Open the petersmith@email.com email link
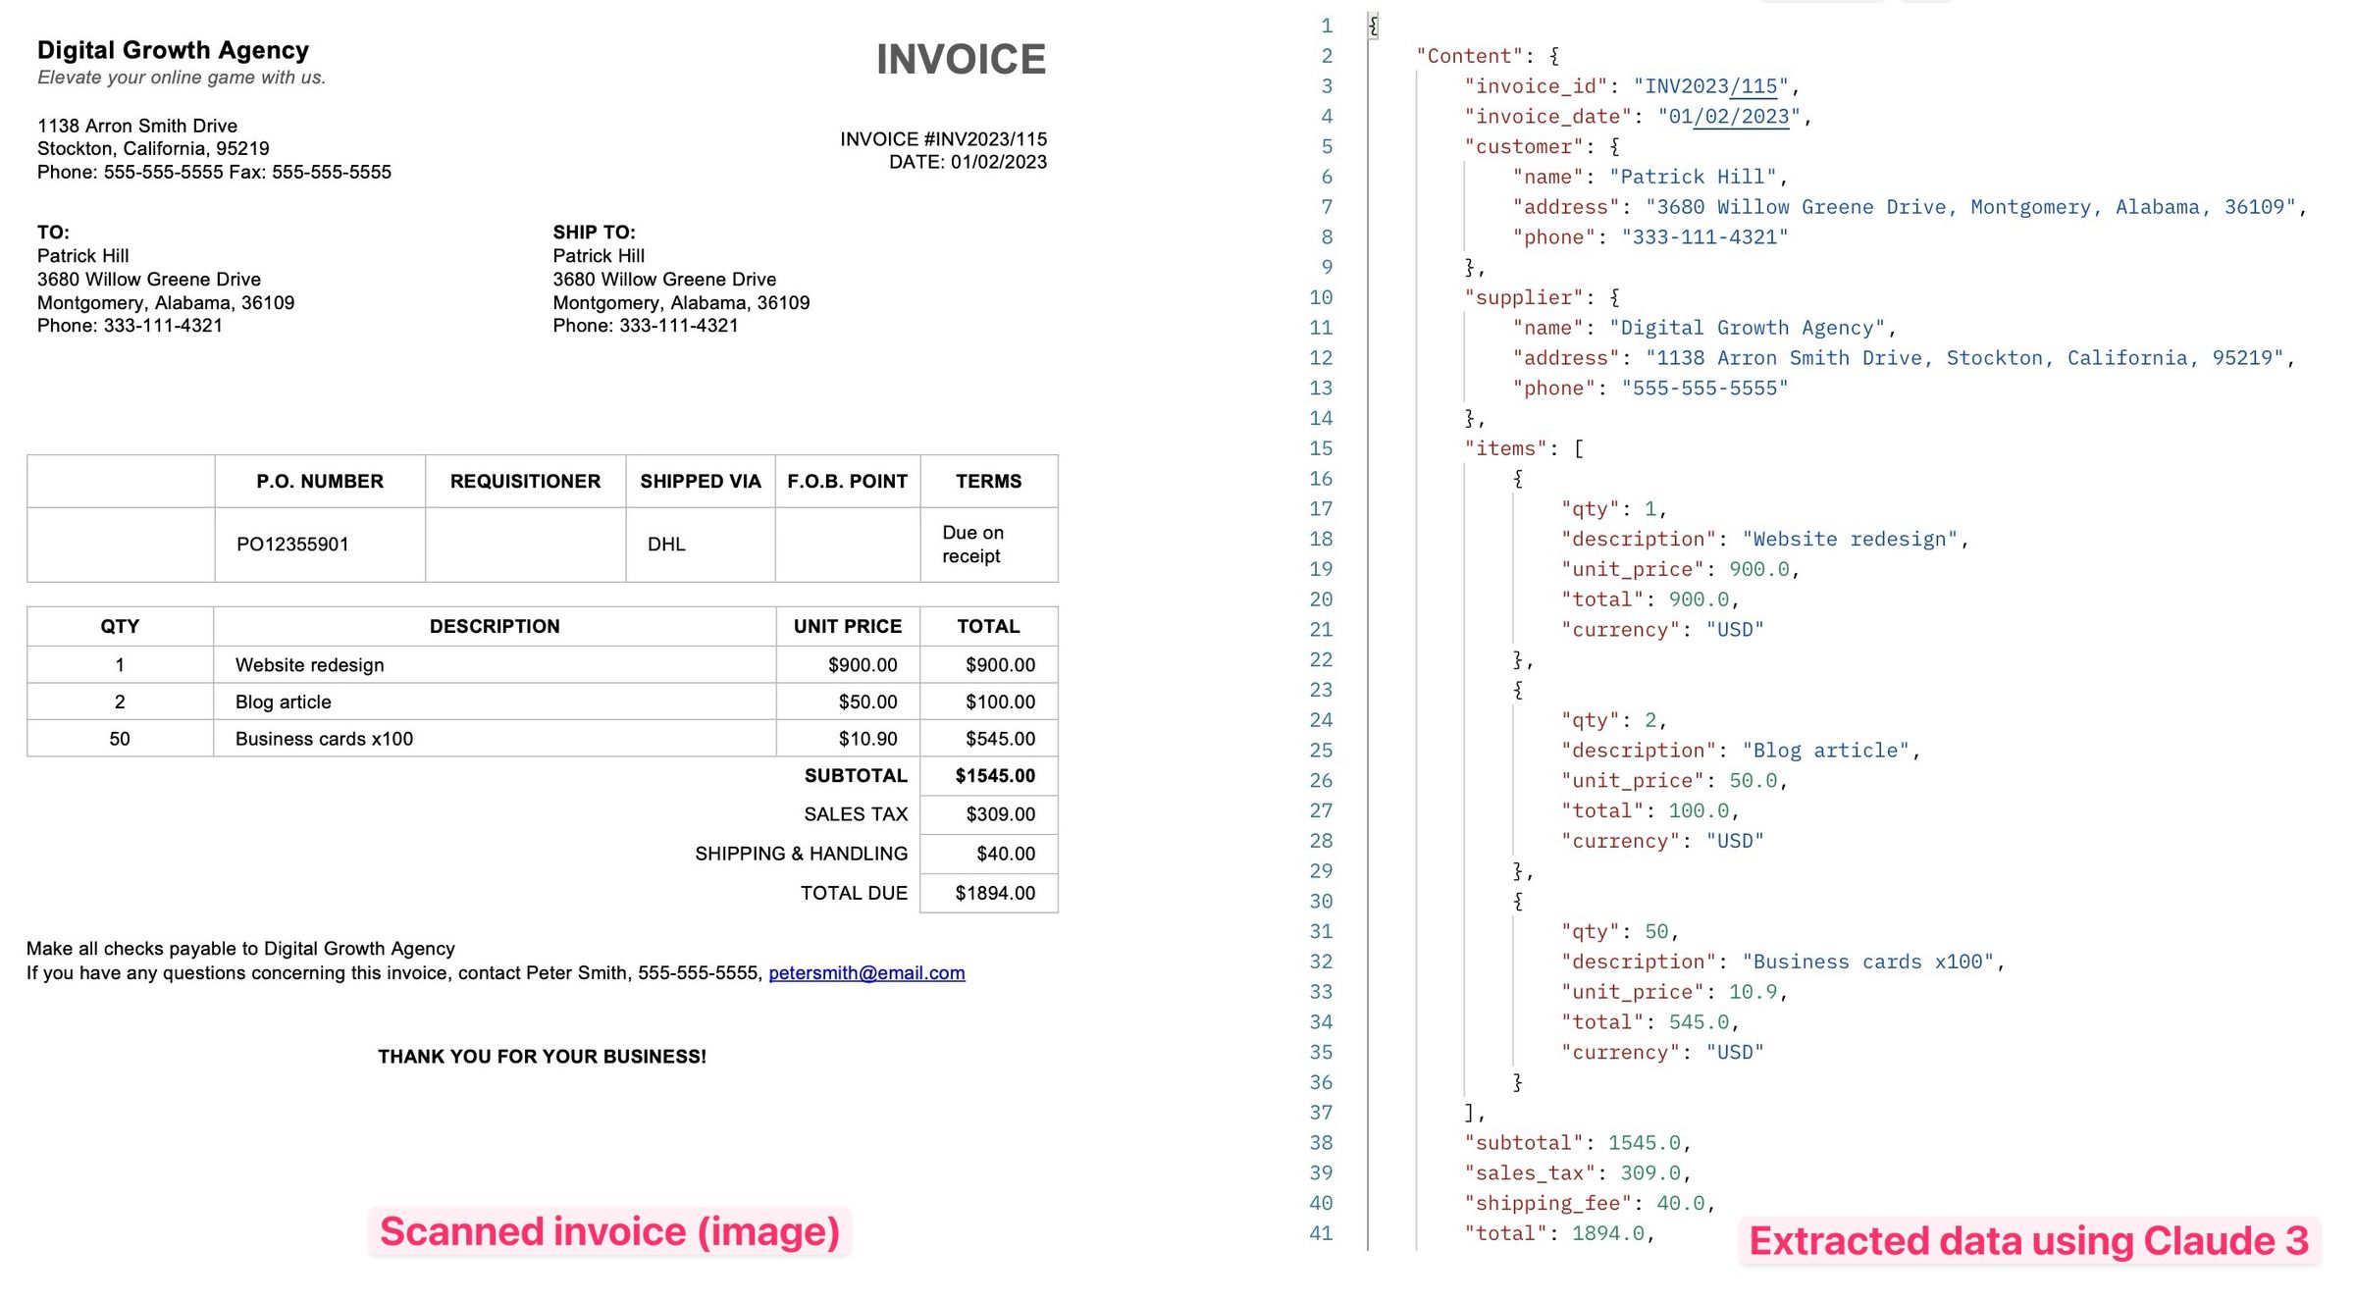Screen dimensions: 2355x1301 click(865, 973)
